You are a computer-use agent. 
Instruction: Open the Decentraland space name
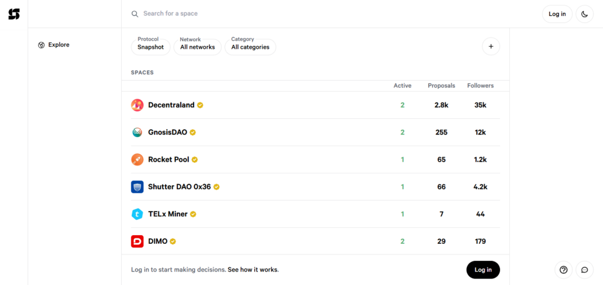pos(171,105)
